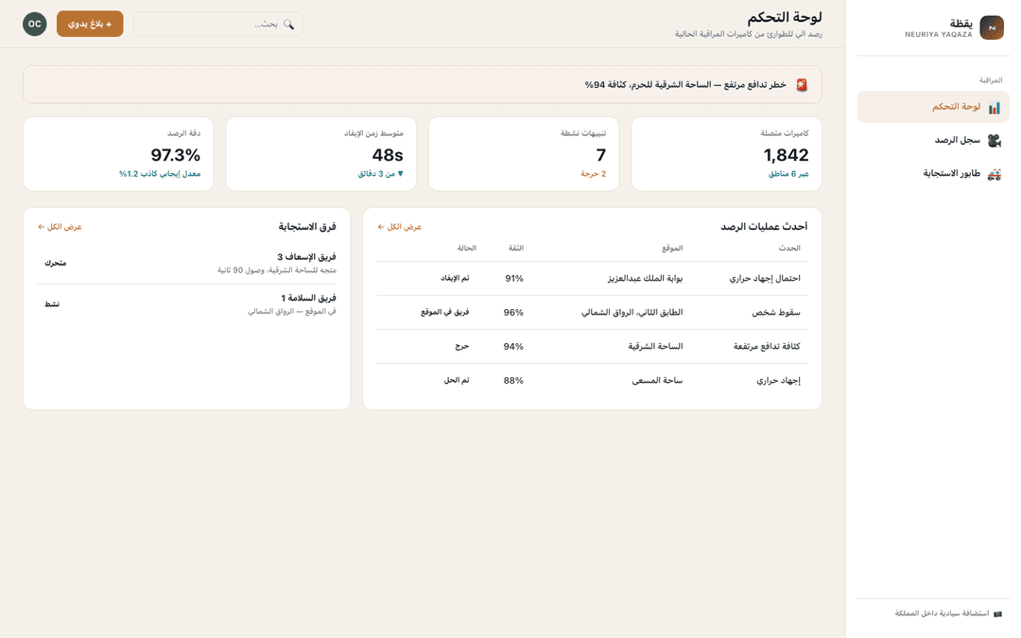Click the إجهاد حراري event in last row
1021x638 pixels.
pos(778,380)
